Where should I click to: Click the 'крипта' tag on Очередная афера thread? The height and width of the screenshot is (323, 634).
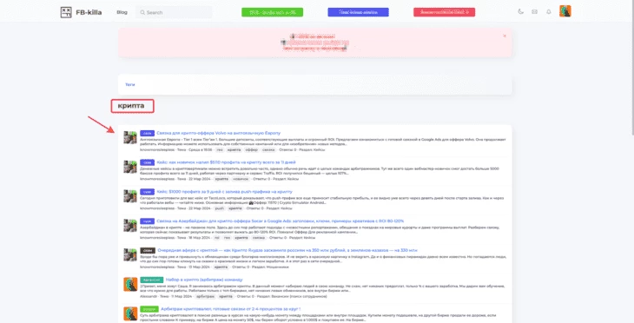[x=221, y=267]
